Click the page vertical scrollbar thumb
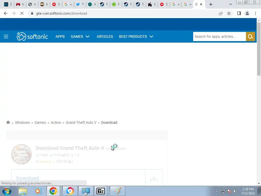Viewport: 261px width, 196px height. pyautogui.click(x=259, y=49)
